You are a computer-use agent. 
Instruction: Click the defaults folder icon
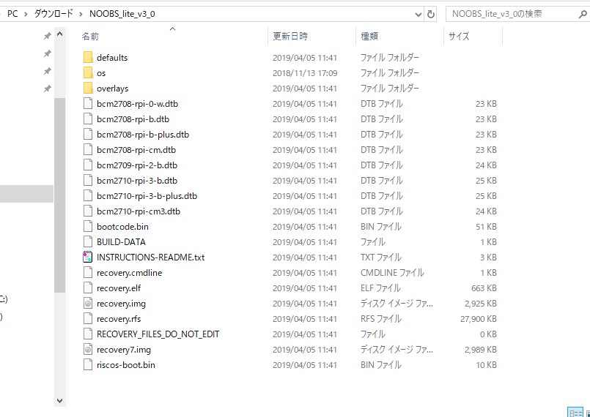[88, 58]
